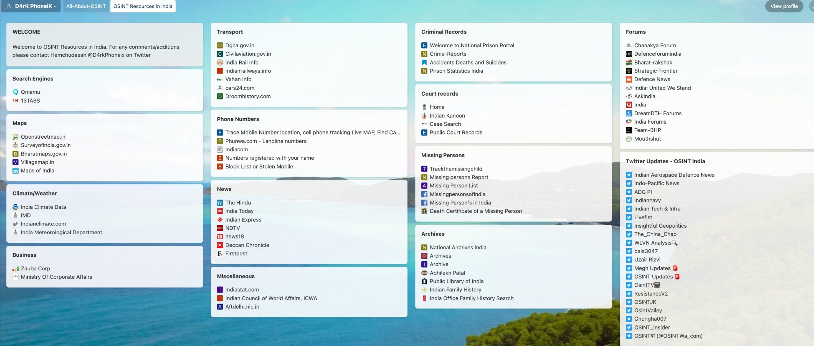
Task: Open the Indiastat.com link
Action: 242,290
